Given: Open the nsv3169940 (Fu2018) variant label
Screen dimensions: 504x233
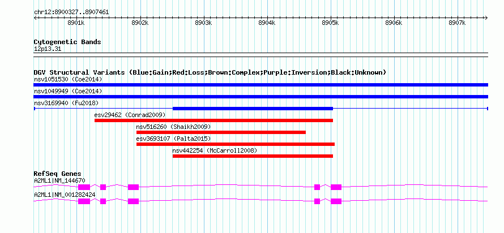Looking at the screenshot, I should 66,103.
